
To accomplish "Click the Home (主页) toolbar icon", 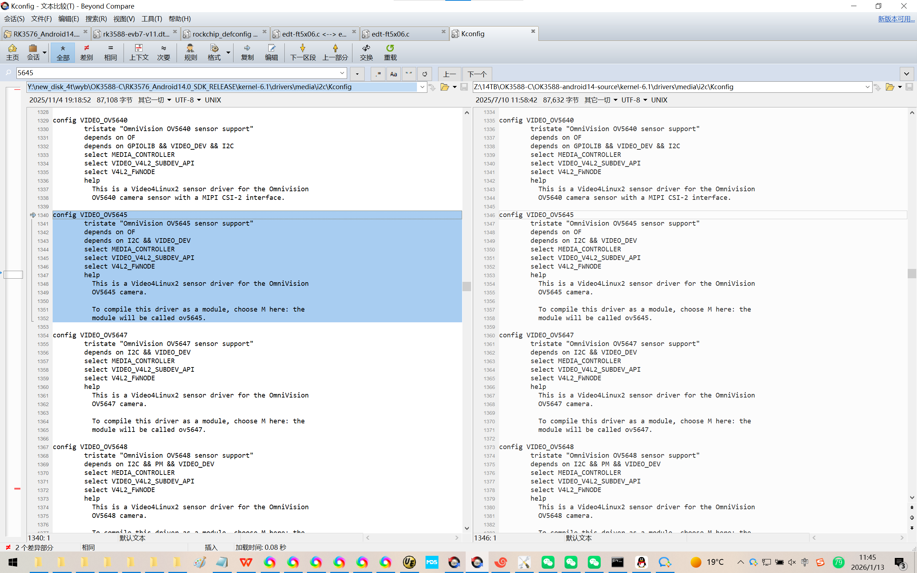I will 12,52.
